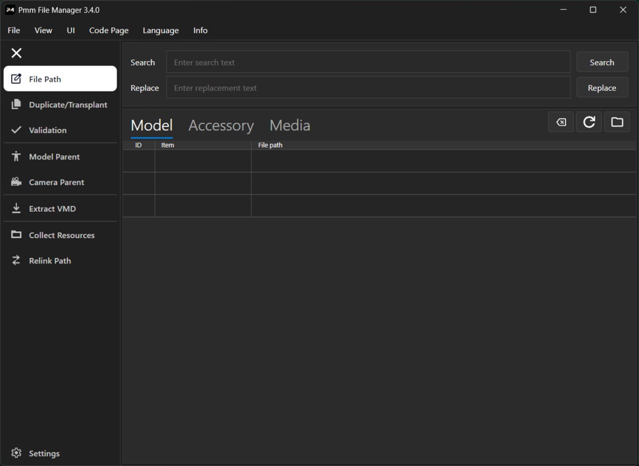
Task: Open Relink Path tool
Action: pyautogui.click(x=60, y=261)
